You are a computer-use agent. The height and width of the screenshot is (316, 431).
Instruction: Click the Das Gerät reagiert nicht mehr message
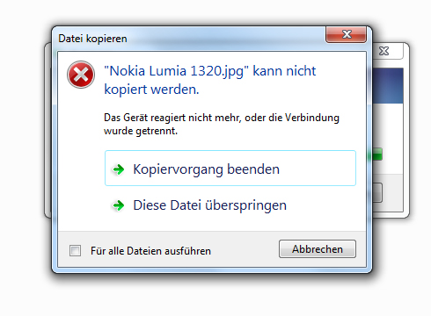(x=222, y=124)
